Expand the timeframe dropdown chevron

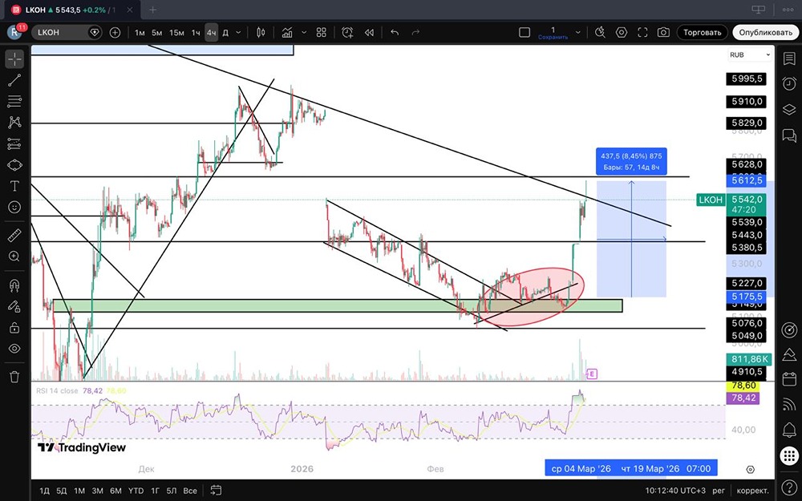[238, 32]
